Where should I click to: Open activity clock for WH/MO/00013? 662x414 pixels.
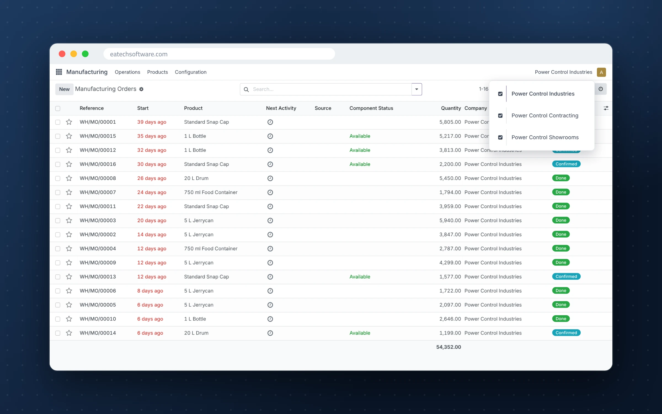click(270, 277)
